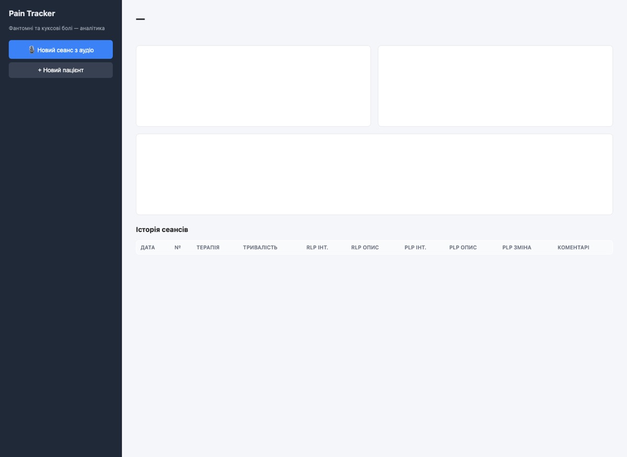Start a new session with audio

(61, 50)
